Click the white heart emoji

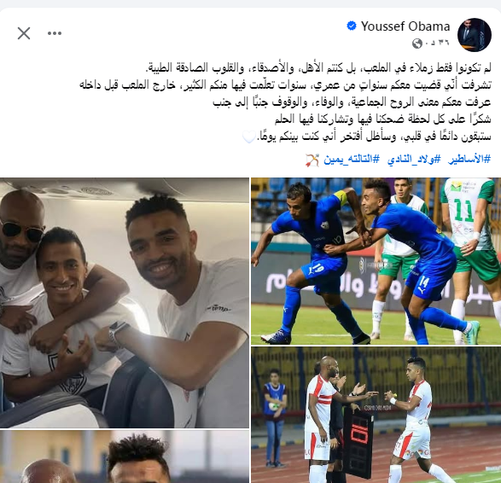pos(249,137)
